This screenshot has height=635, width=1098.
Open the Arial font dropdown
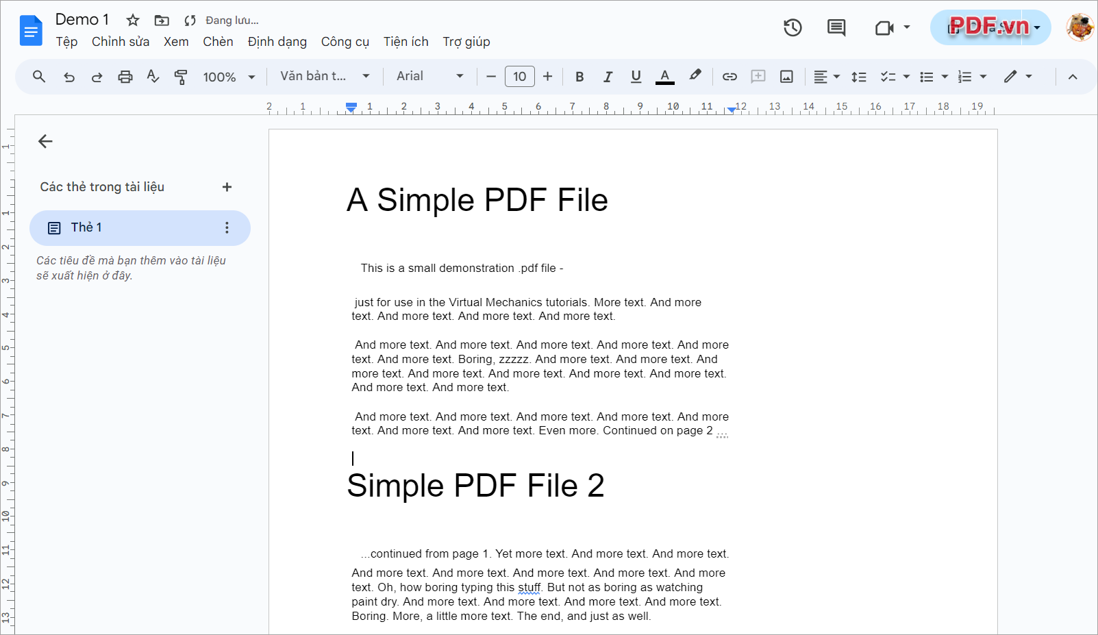tap(429, 76)
